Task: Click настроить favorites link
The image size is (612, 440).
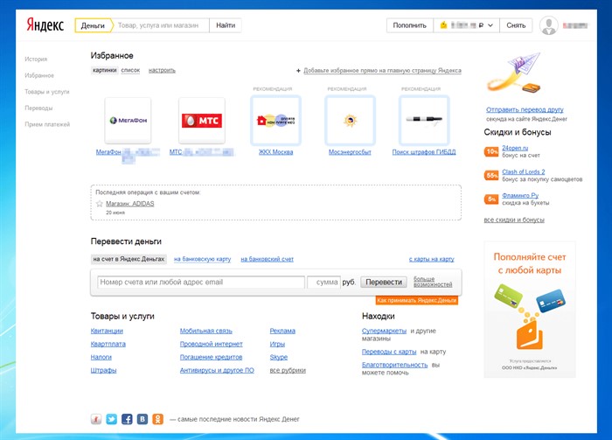Action: 162,70
